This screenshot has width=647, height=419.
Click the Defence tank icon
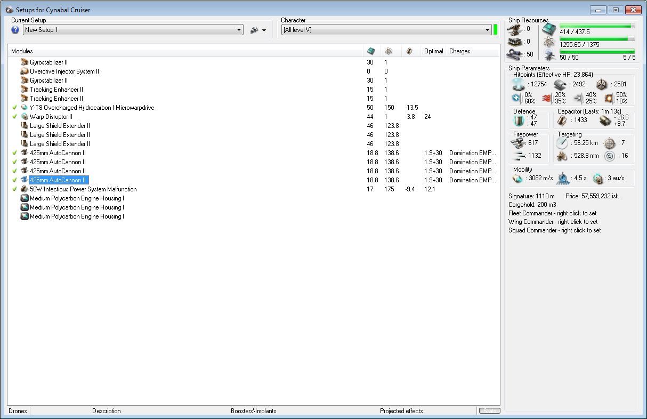click(x=519, y=120)
